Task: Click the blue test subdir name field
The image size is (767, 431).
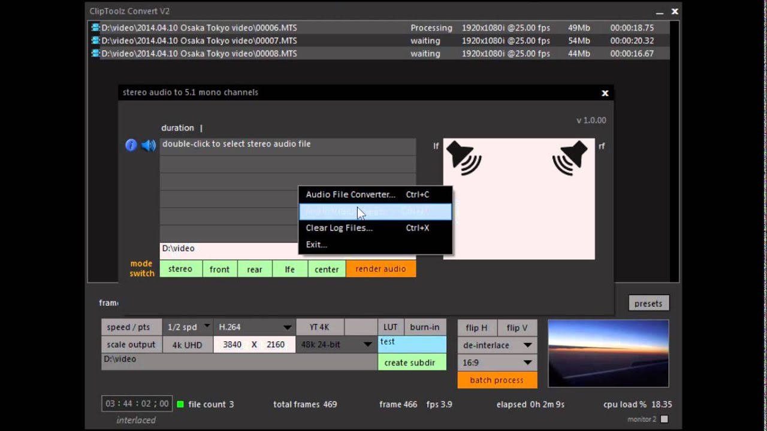Action: tap(412, 344)
